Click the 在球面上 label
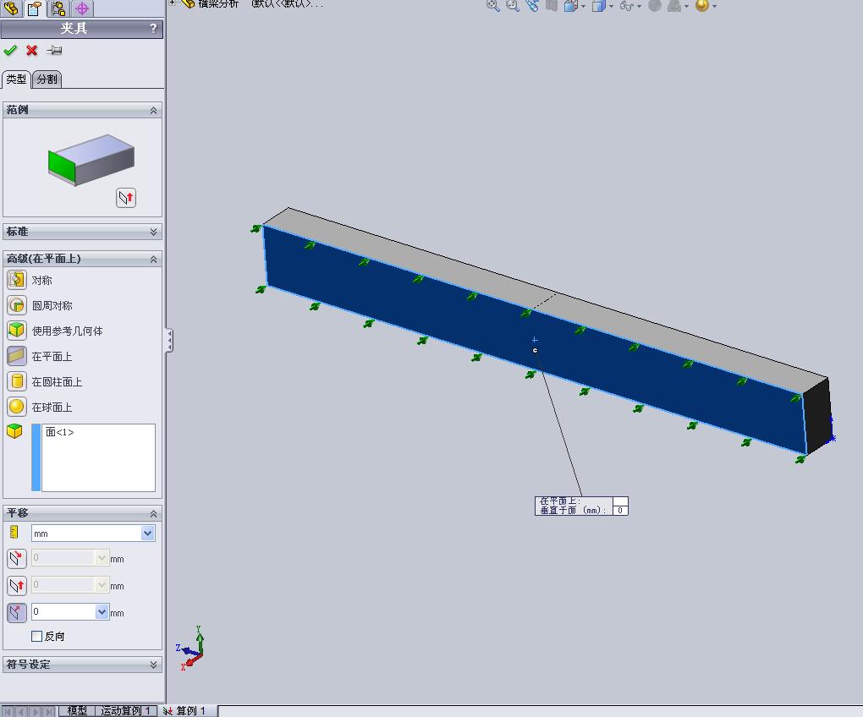This screenshot has width=863, height=717. 52,408
